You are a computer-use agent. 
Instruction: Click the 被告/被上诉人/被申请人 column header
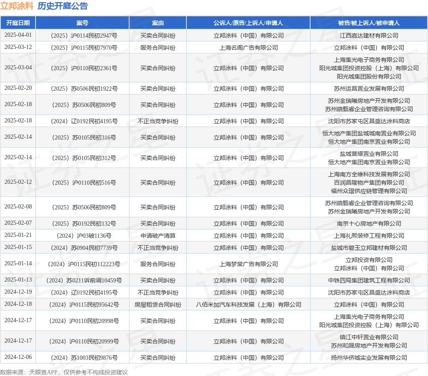click(369, 23)
